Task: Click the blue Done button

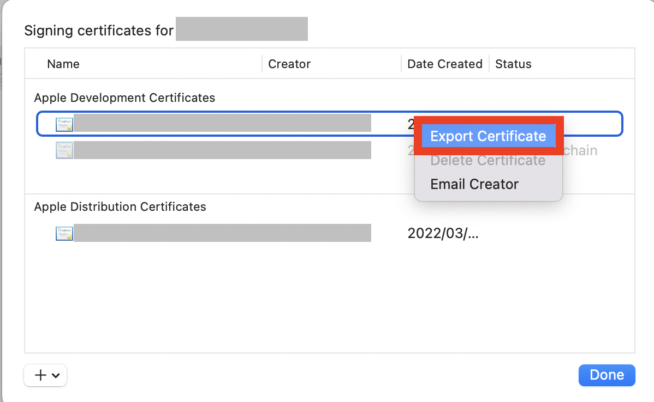Action: [607, 375]
